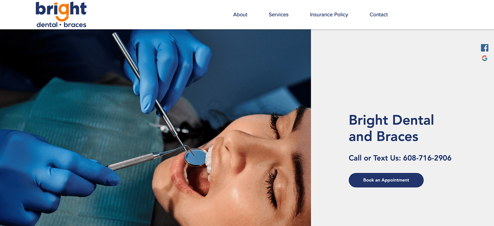Open the Facebook page icon
The height and width of the screenshot is (226, 494).
484,48
